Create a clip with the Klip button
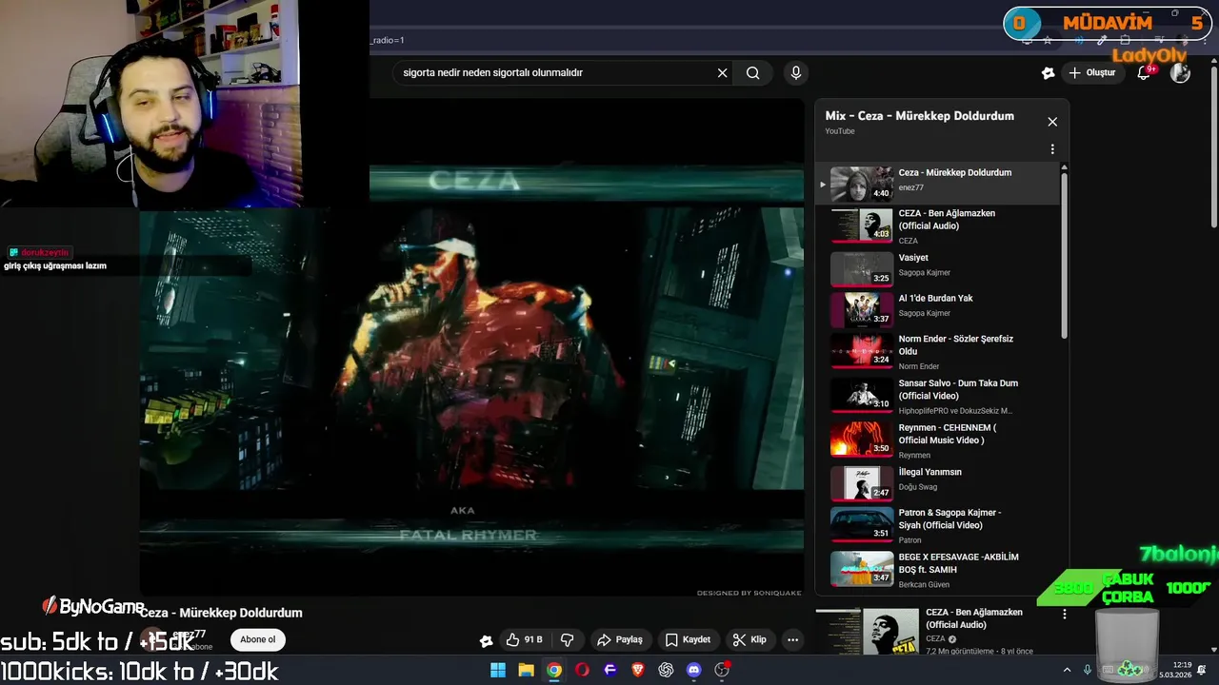1219x685 pixels. click(749, 639)
